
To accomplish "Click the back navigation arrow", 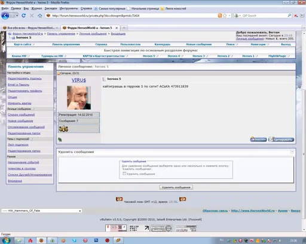I will tap(5, 16).
